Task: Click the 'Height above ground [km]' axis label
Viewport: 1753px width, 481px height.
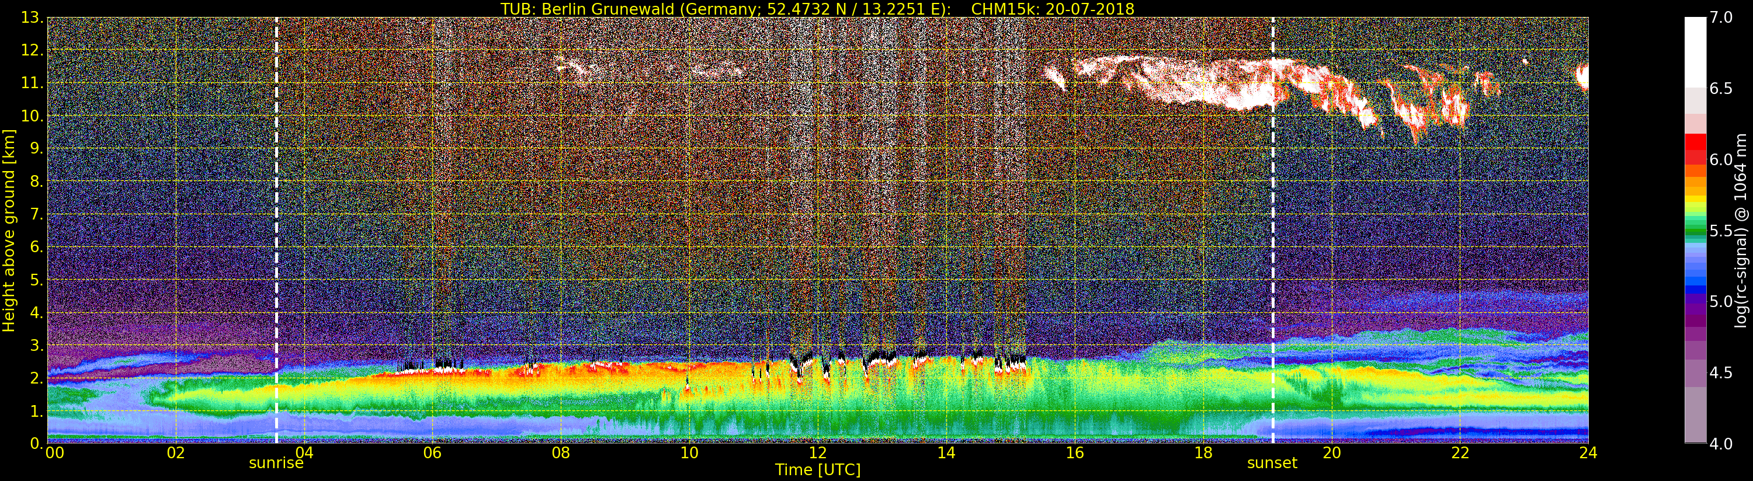Action: (9, 230)
